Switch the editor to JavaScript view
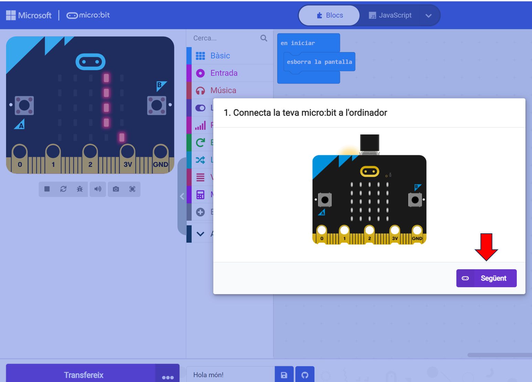Viewport: 532px width, 382px height. [390, 15]
